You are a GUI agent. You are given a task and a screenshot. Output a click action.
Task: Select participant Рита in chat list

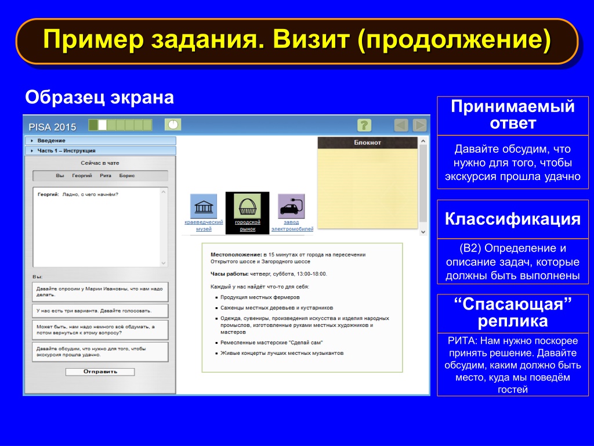point(106,175)
